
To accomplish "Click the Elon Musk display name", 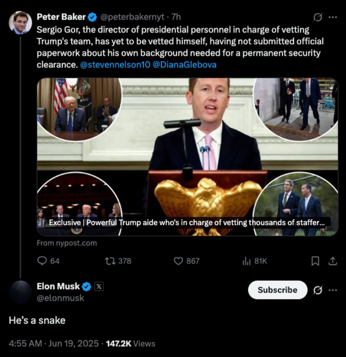I will 58,286.
